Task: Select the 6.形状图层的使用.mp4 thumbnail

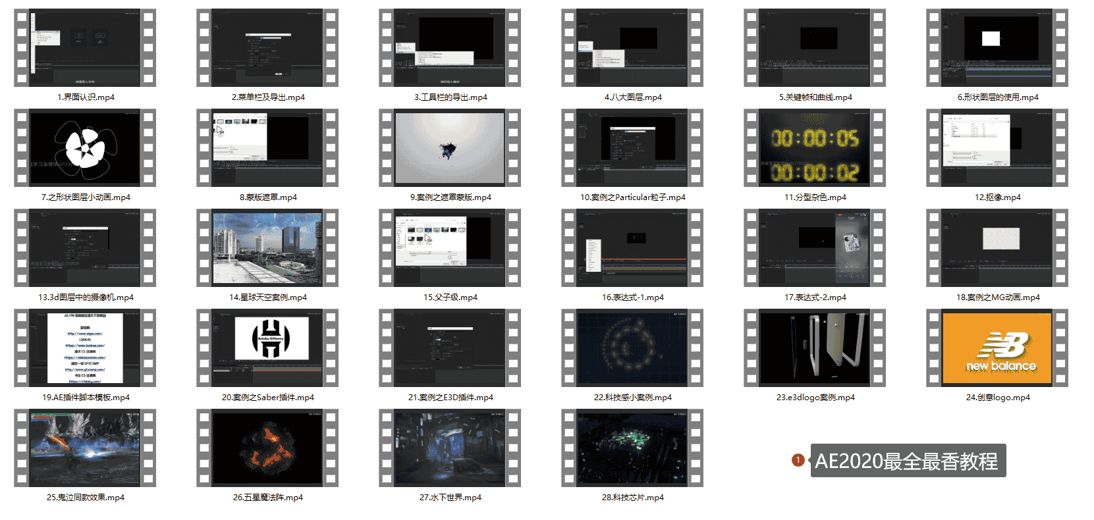Action: tap(997, 47)
